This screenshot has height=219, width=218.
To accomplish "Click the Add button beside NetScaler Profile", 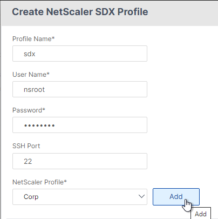I will pyautogui.click(x=176, y=197).
